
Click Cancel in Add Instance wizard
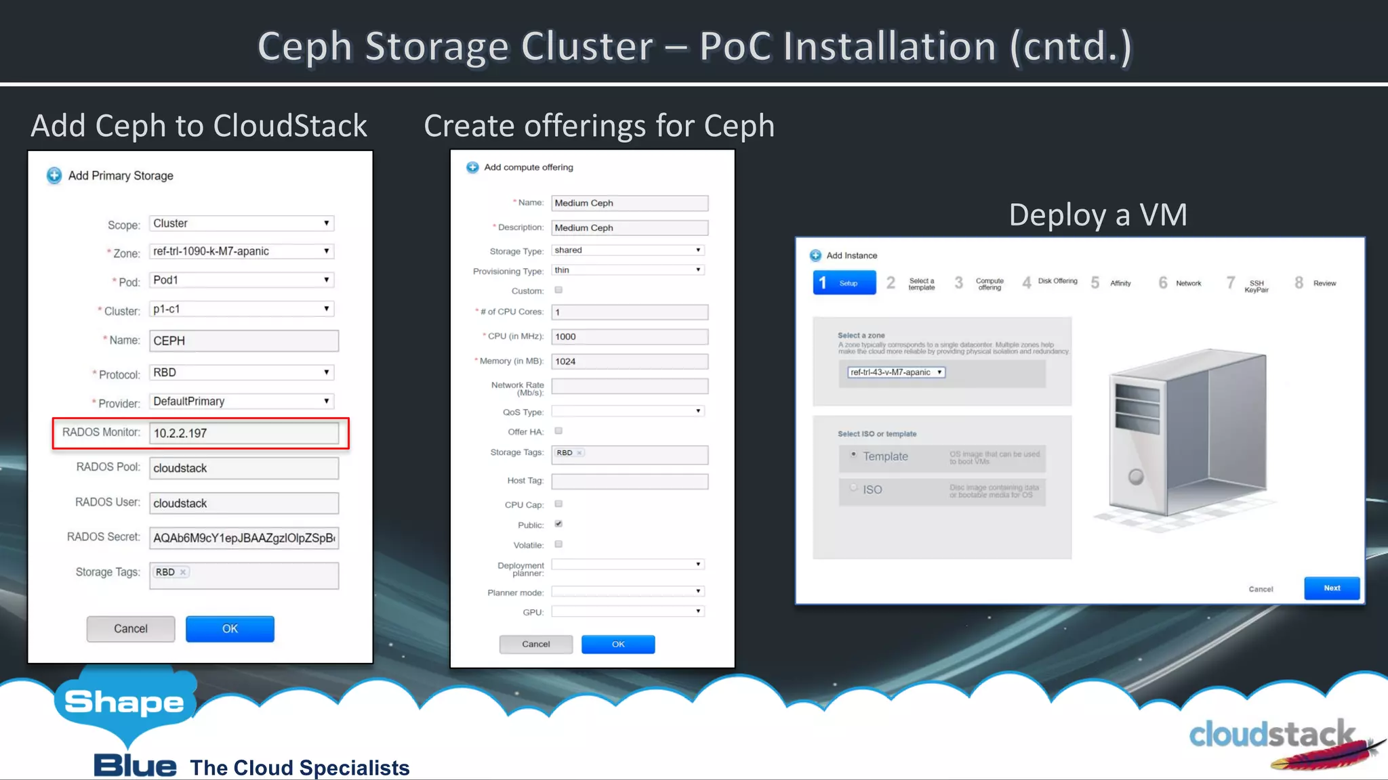(1261, 589)
